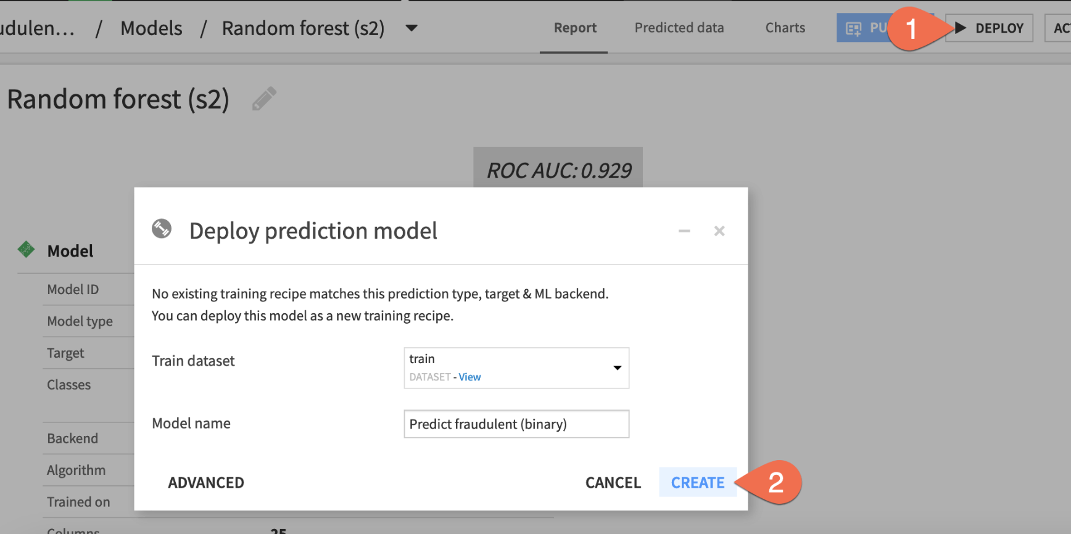
Task: Click the ROC AUC score badge
Action: tap(558, 170)
